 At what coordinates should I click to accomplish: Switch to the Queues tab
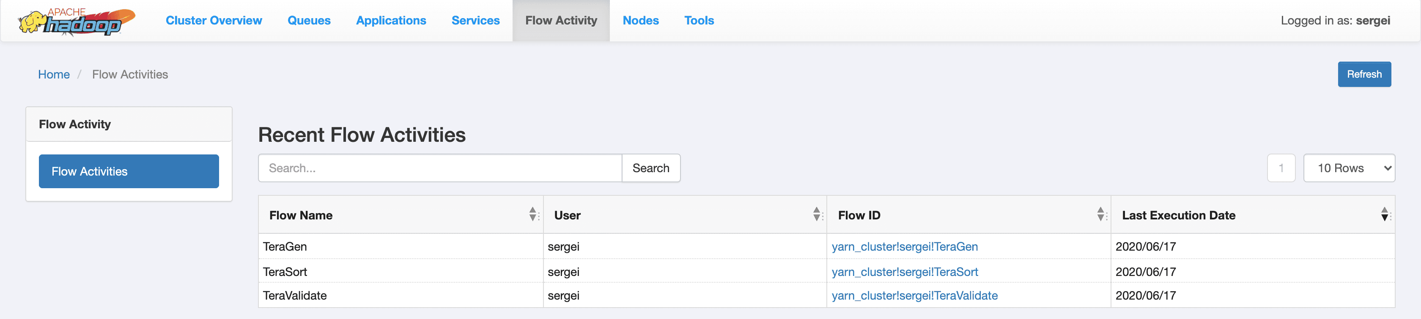pyautogui.click(x=309, y=20)
